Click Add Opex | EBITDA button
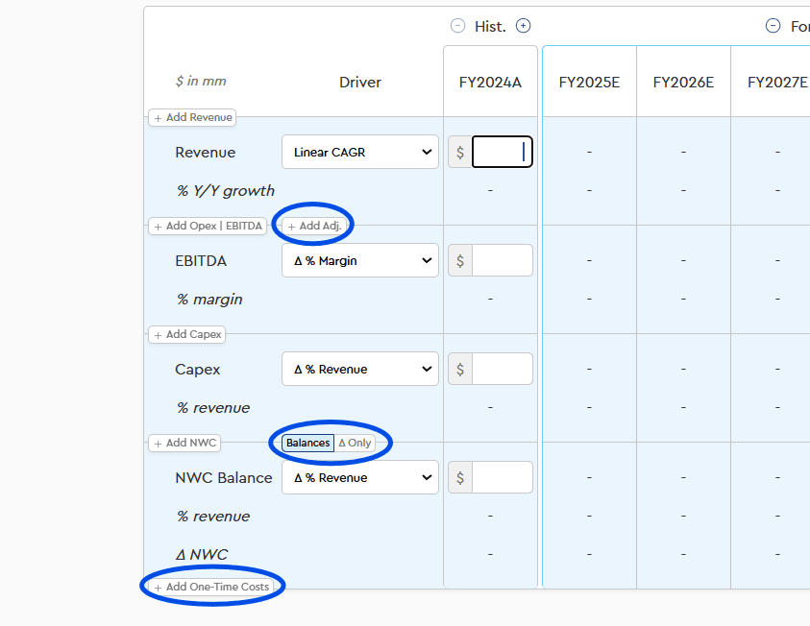 pos(207,226)
